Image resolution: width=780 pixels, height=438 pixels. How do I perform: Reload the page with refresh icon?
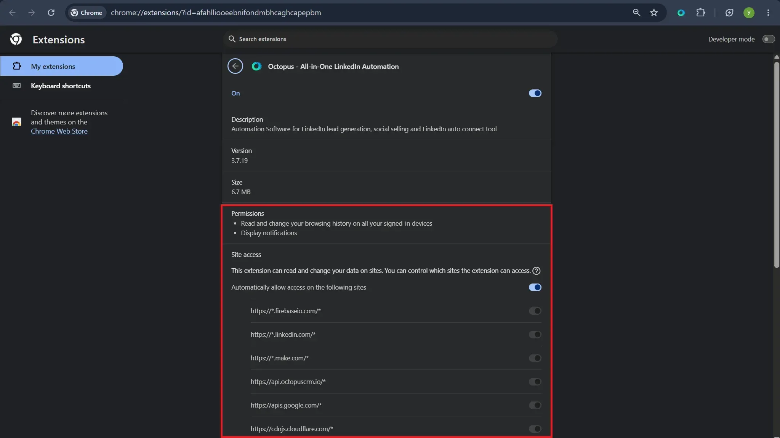51,13
